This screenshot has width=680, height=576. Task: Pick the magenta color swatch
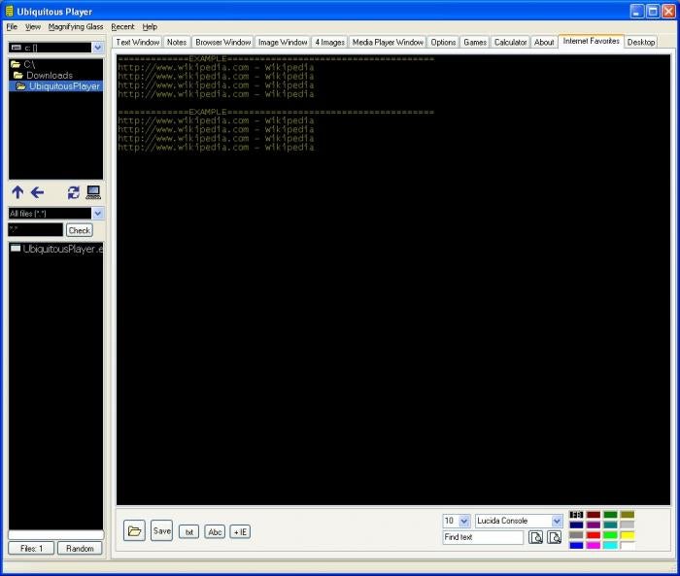coord(594,546)
